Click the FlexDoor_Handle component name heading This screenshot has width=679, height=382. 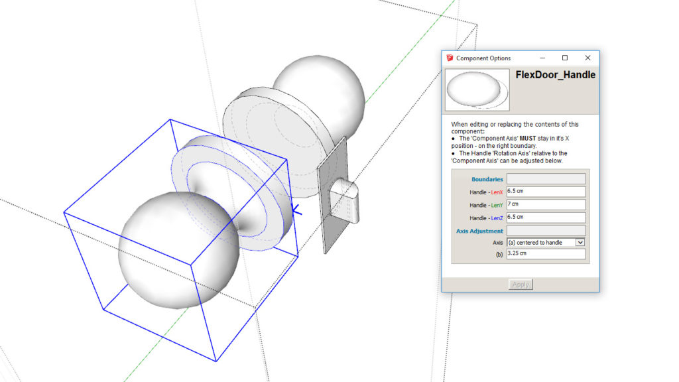point(555,76)
